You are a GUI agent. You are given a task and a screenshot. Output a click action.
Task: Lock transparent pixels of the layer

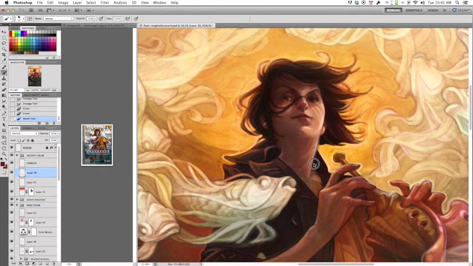pos(19,140)
